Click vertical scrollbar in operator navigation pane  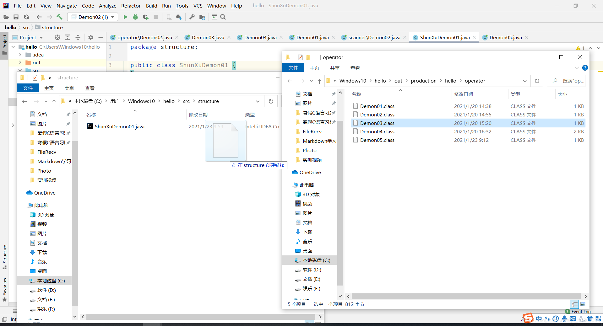click(340, 204)
